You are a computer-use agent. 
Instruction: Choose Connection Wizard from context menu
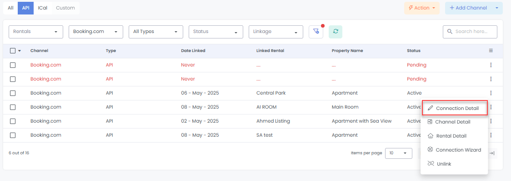454,150
